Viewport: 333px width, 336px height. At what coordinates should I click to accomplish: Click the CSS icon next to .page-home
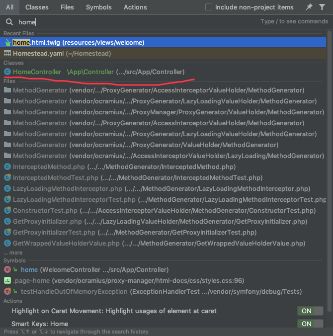pyautogui.click(x=7, y=280)
